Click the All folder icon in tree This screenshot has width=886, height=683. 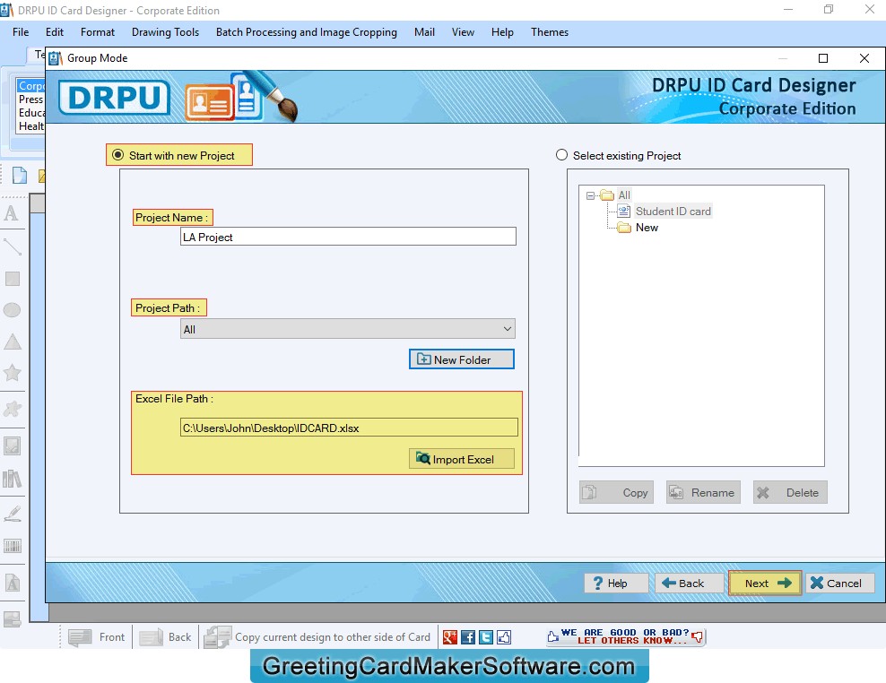click(x=607, y=195)
